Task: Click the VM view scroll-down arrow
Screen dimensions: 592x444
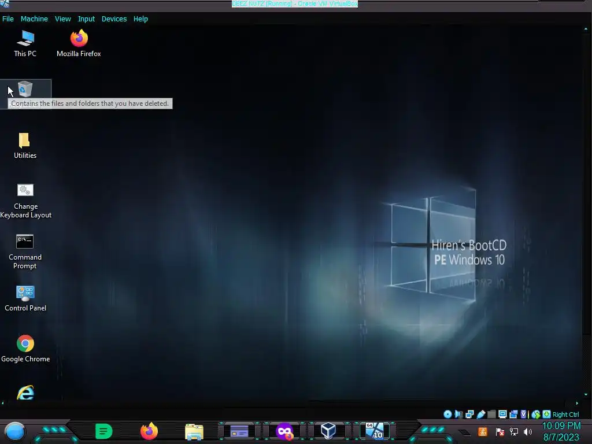Action: 586,394
